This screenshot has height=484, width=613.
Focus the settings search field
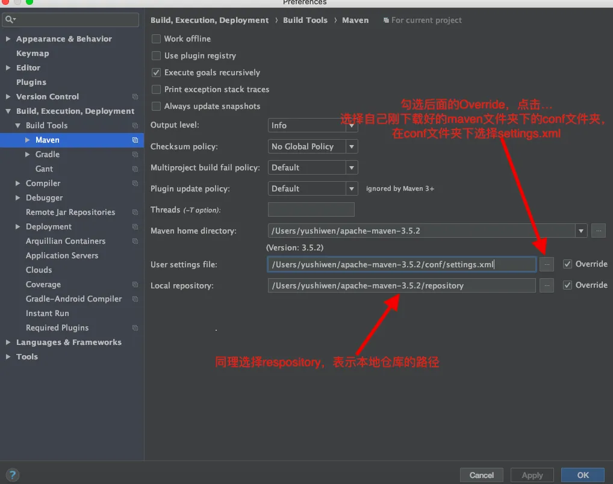click(70, 19)
